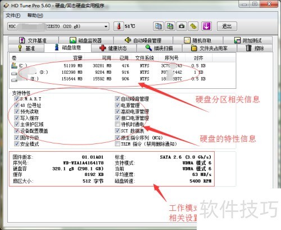This screenshot has height=230, width=281.
Task: Click the blue info tab icon
Action: (x=57, y=47)
